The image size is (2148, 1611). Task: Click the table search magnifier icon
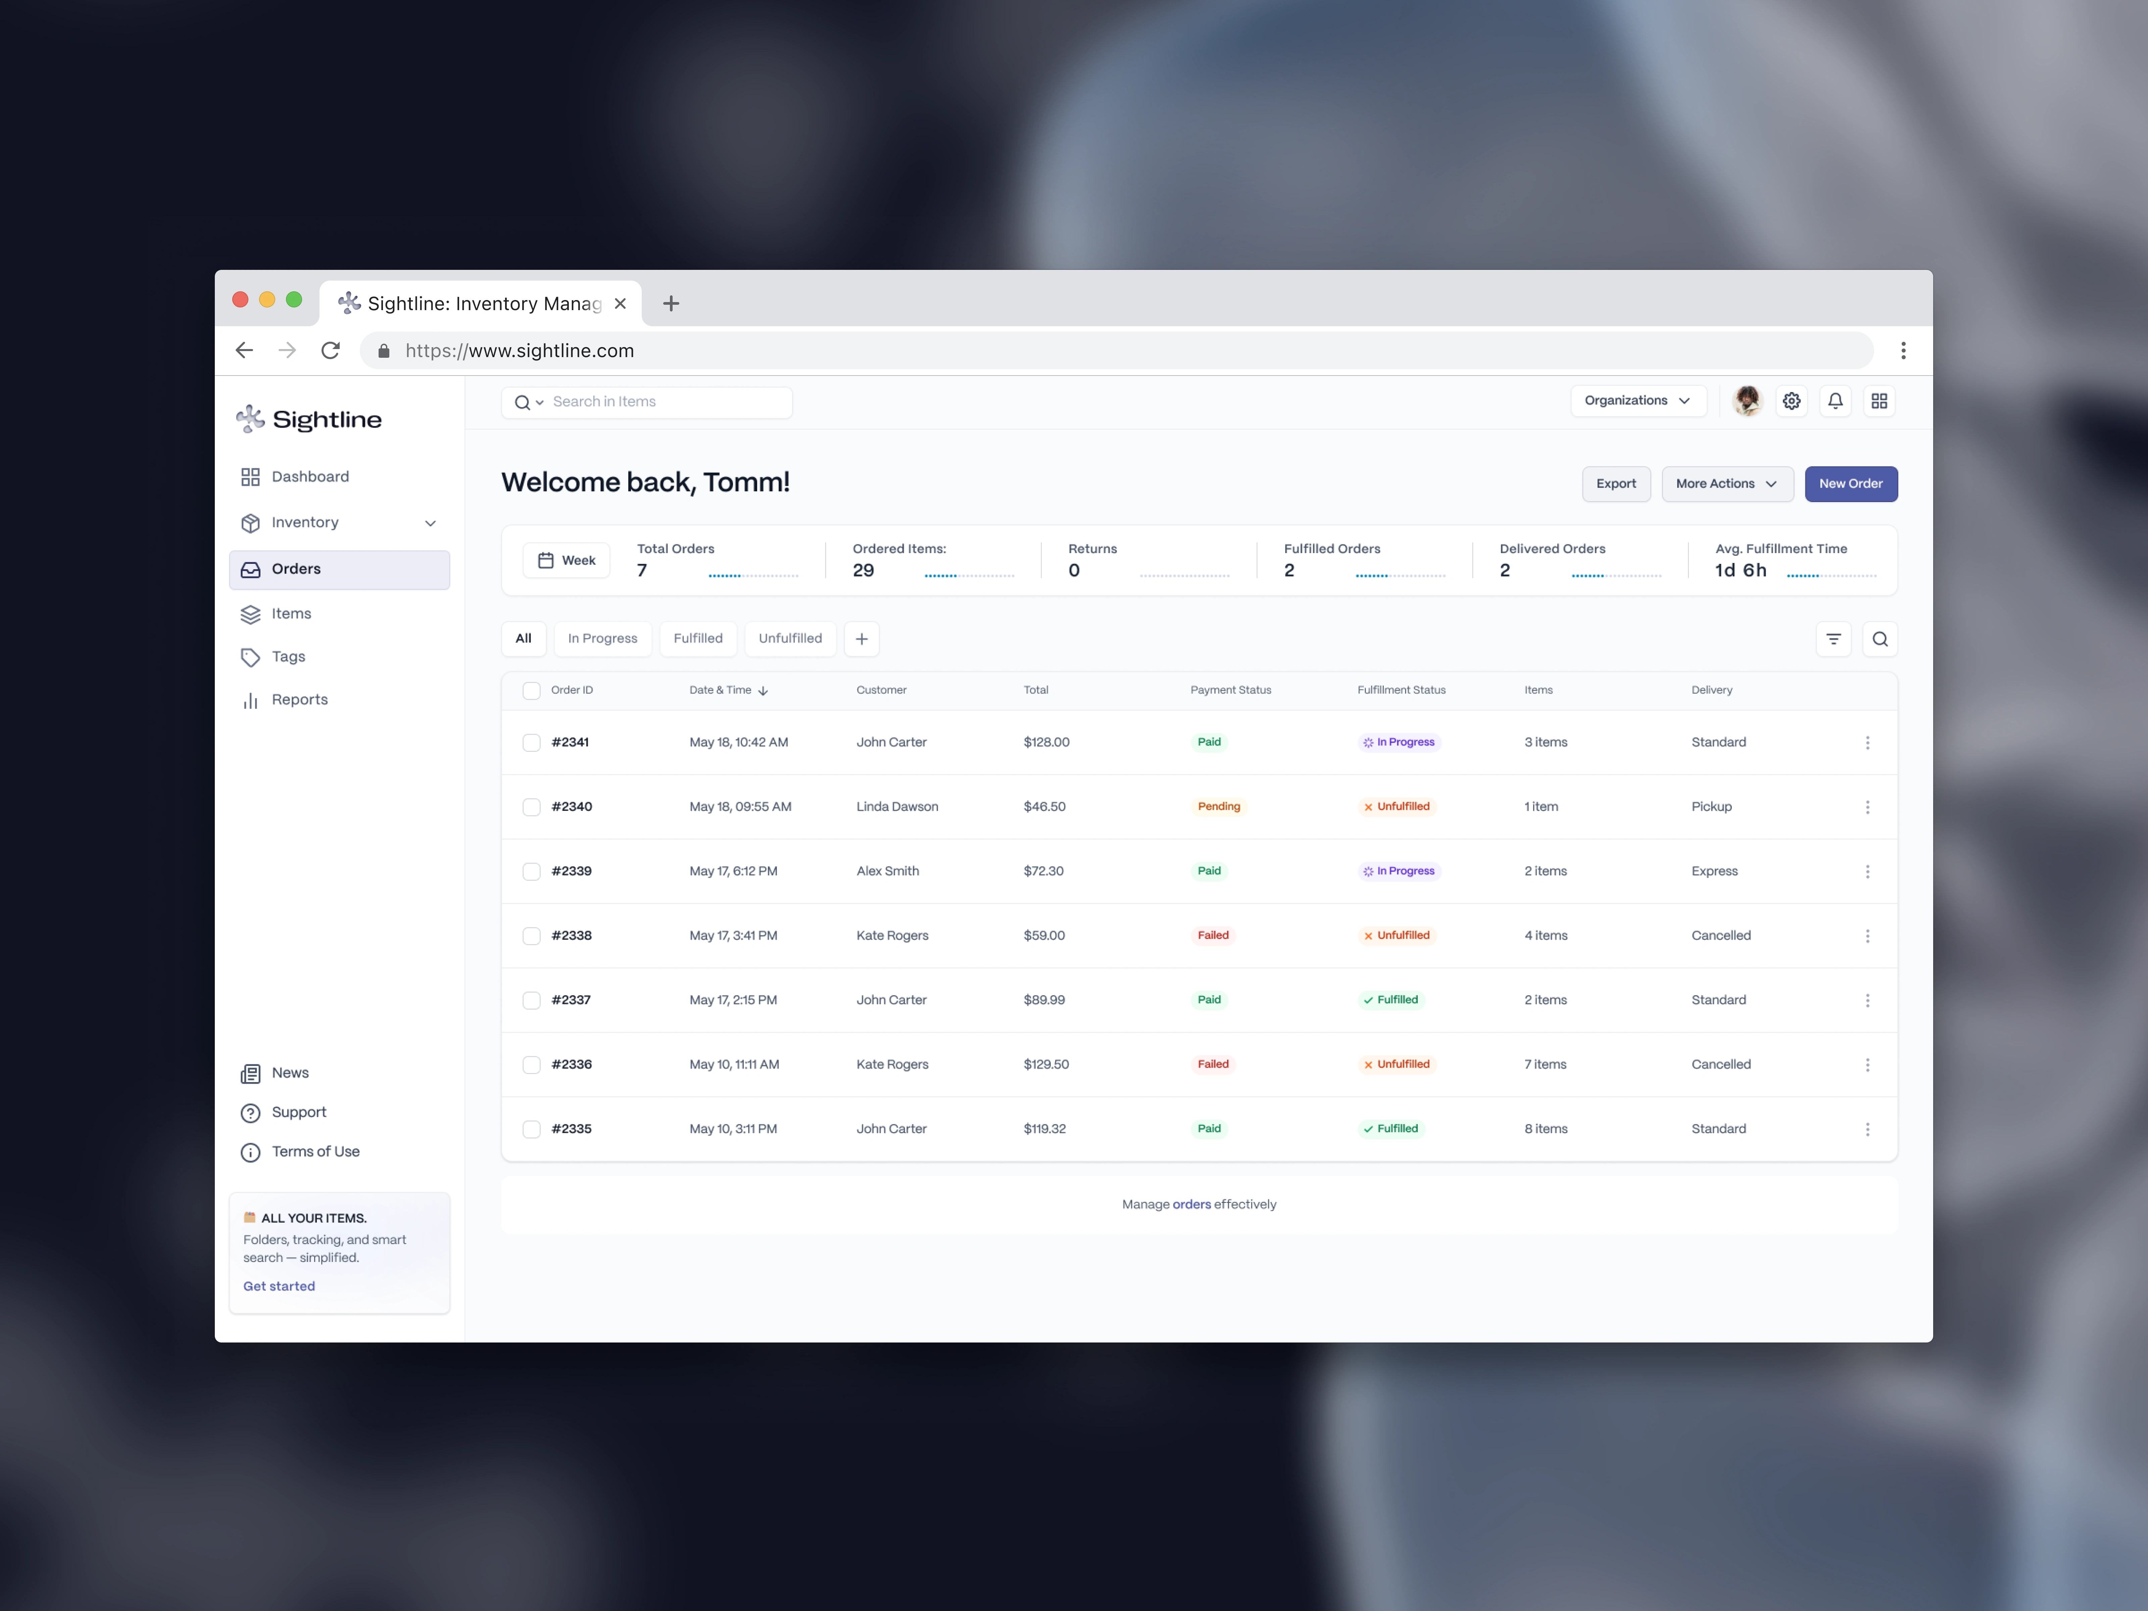tap(1880, 639)
